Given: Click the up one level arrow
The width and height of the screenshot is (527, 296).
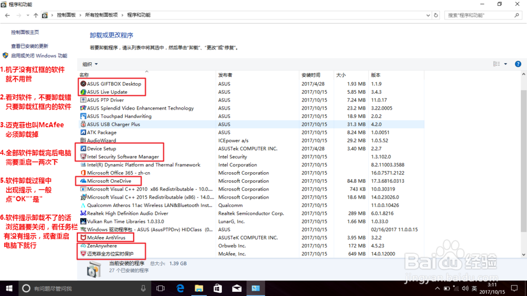Looking at the screenshot, I should [36, 15].
